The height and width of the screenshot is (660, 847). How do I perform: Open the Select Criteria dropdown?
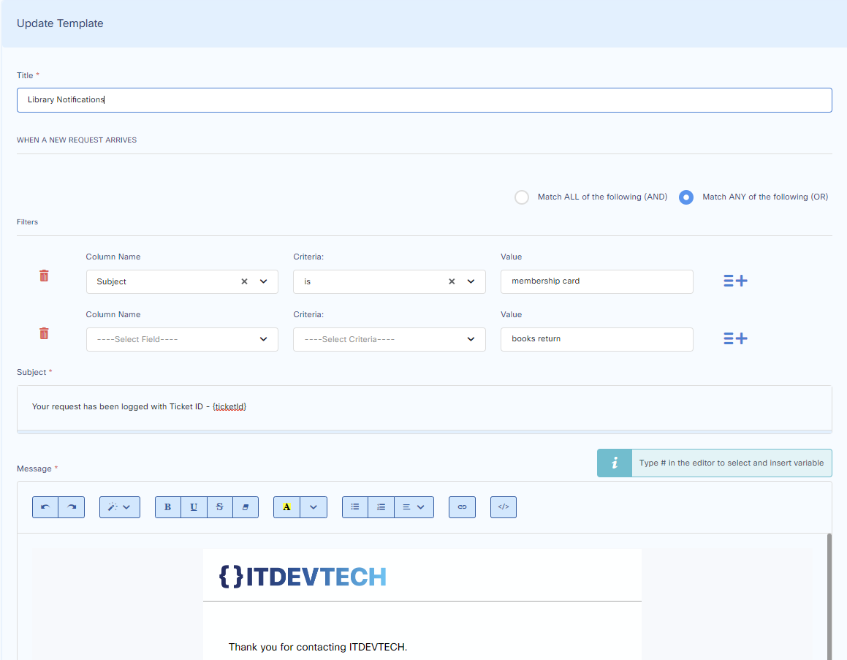(x=389, y=339)
